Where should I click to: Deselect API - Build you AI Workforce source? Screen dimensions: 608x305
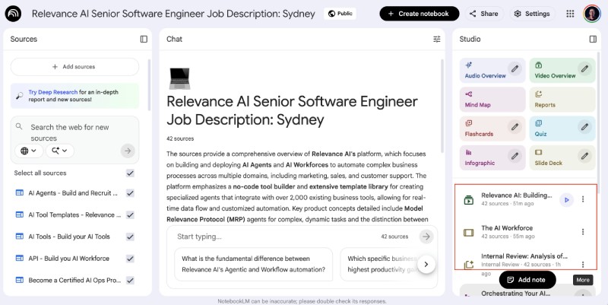[x=130, y=259]
